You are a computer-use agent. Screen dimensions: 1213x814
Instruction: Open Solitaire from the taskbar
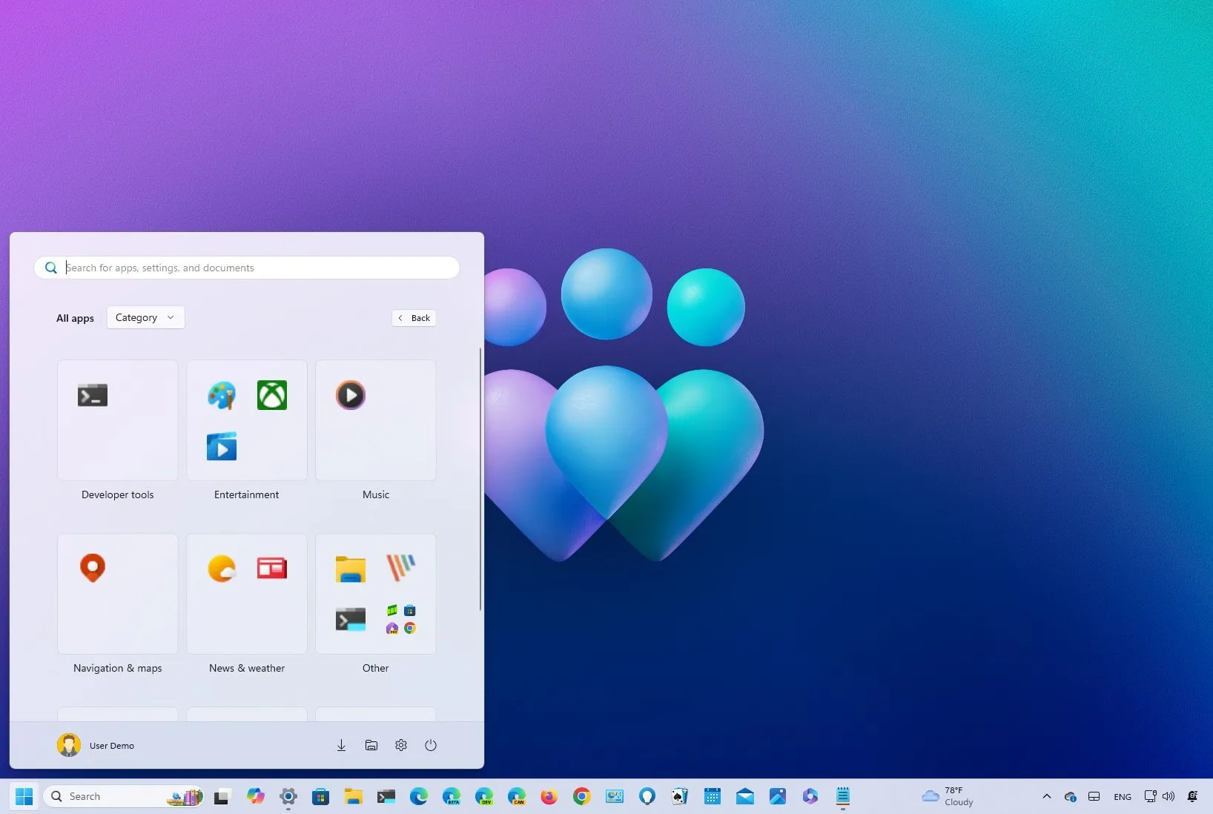[x=680, y=796]
